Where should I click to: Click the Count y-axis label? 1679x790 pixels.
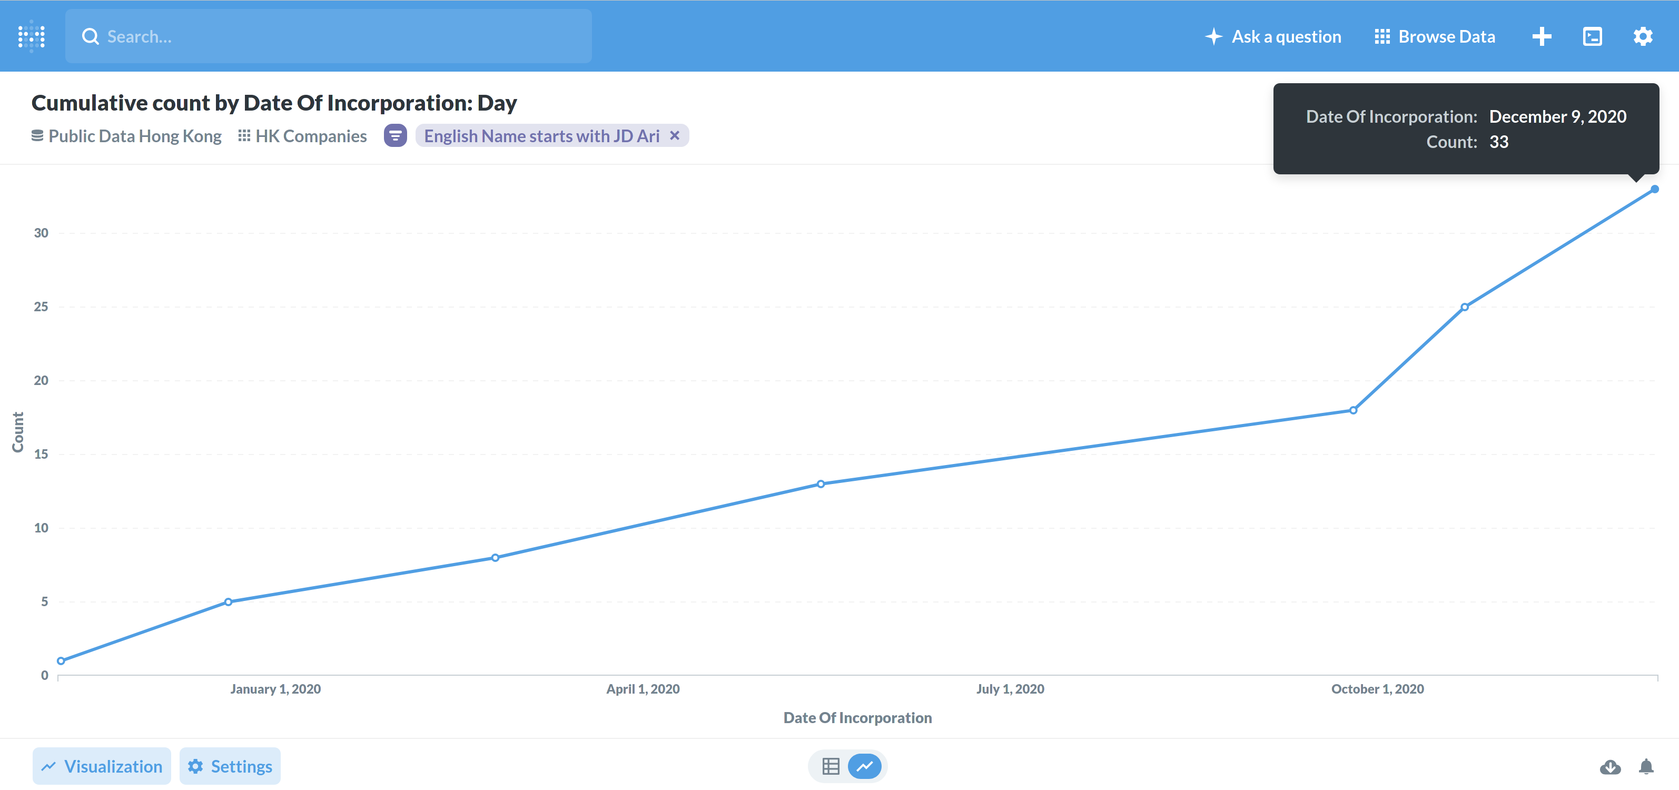17,431
